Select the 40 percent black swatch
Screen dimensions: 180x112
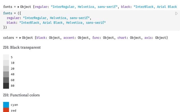(x=6, y=74)
